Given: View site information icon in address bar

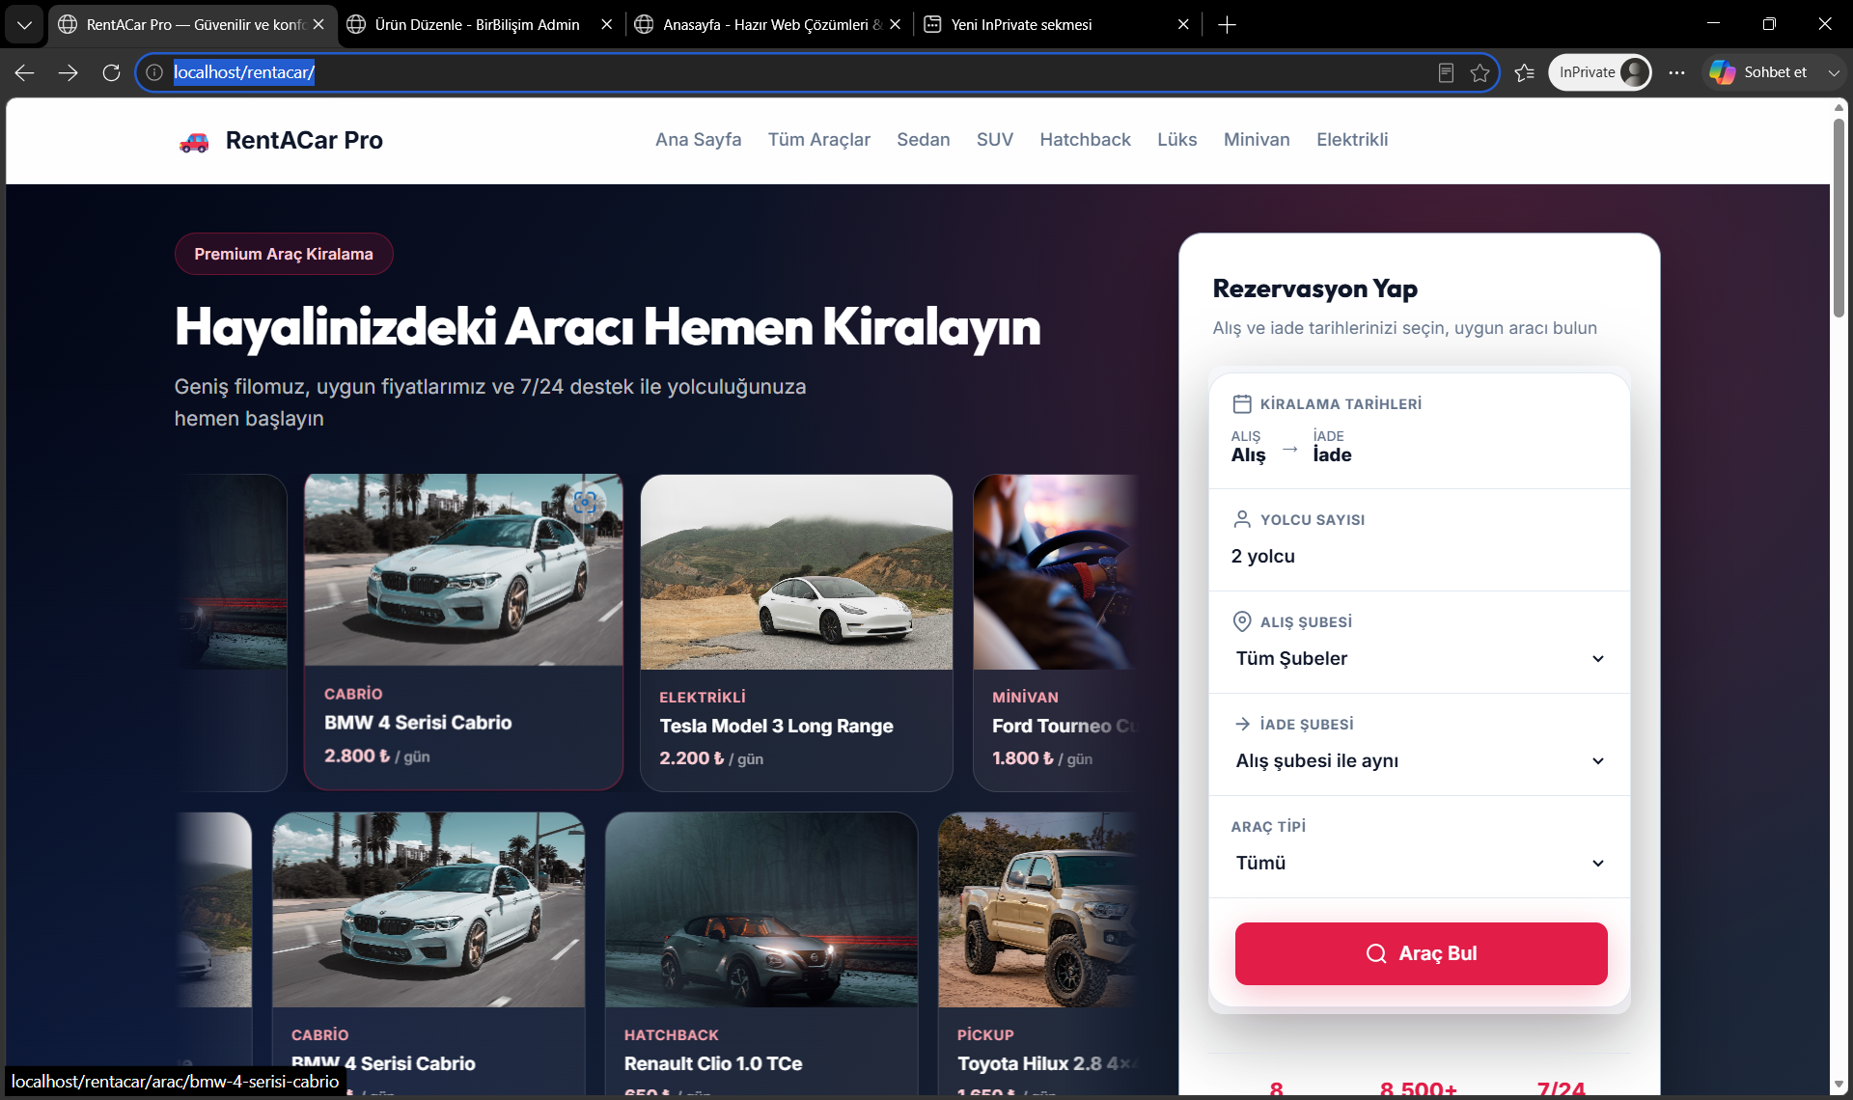Looking at the screenshot, I should click(154, 72).
